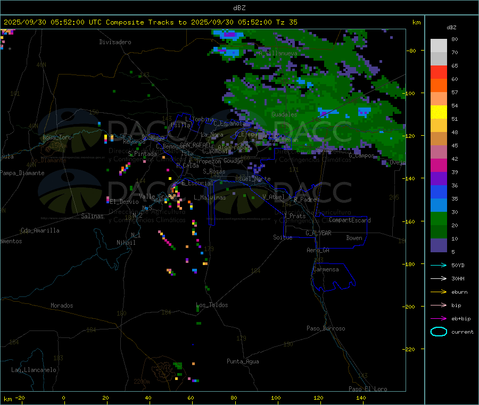Click the cyan 50YD arrow legend symbol
Viewport: 479px width, 405px height.
pyautogui.click(x=439, y=265)
